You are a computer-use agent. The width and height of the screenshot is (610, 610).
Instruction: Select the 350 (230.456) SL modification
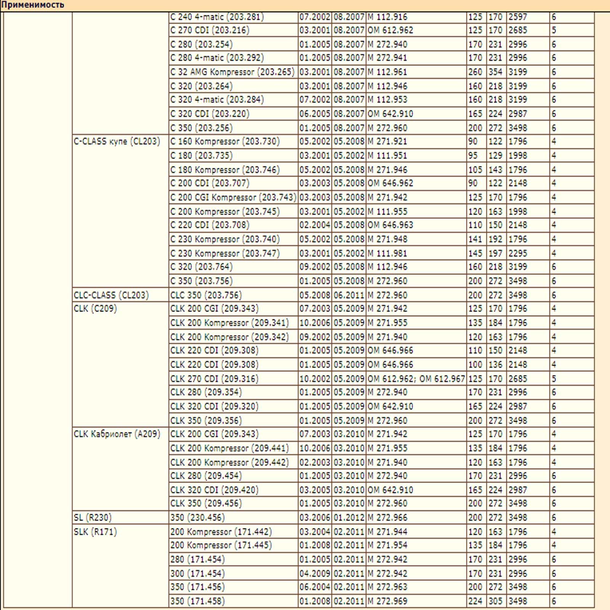[197, 517]
